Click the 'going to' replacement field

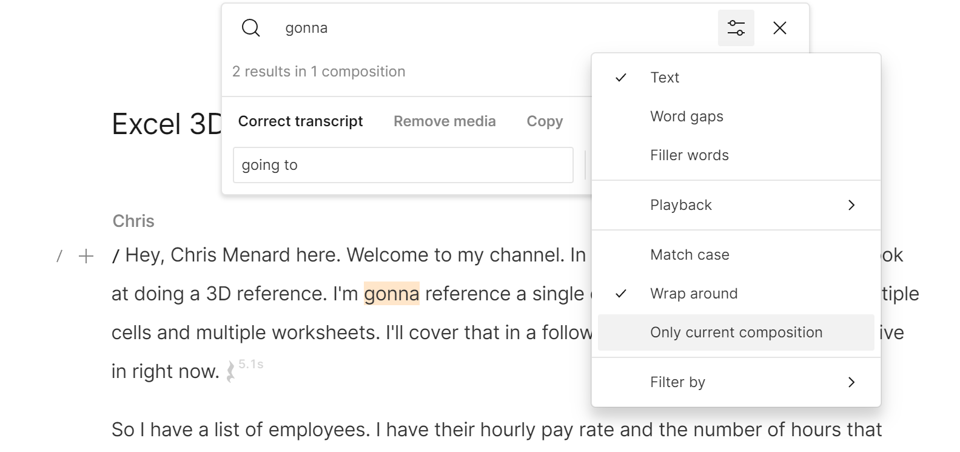point(403,165)
